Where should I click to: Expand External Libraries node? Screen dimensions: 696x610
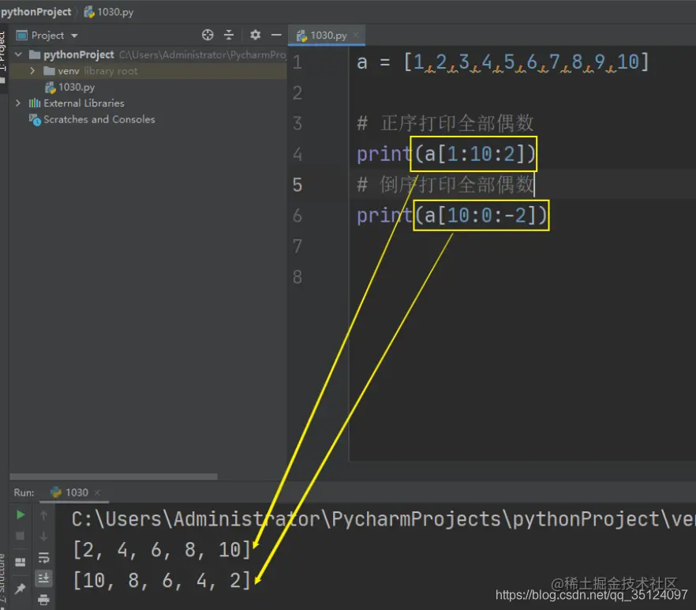tap(17, 103)
